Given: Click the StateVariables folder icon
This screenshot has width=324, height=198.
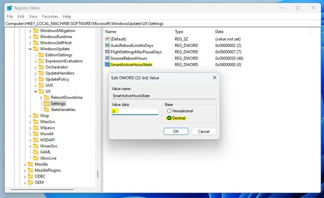Looking at the screenshot, I should pos(47,109).
